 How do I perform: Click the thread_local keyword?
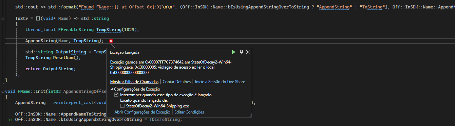click(x=40, y=30)
